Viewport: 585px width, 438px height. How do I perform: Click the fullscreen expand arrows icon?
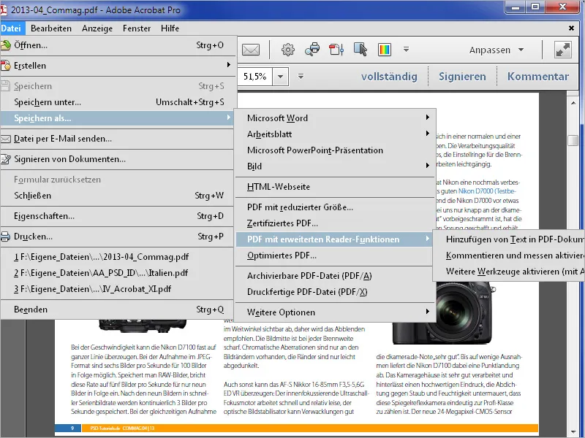pyautogui.click(x=562, y=50)
